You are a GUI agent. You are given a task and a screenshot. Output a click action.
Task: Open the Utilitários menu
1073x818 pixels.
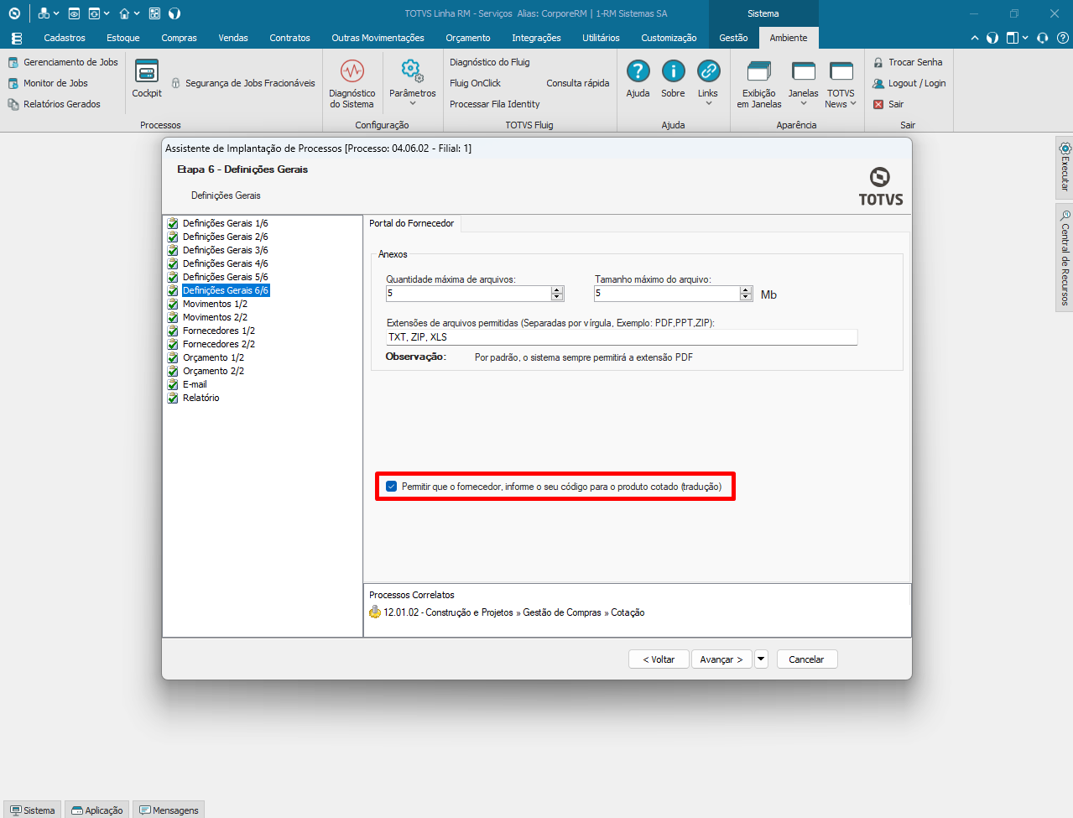601,38
